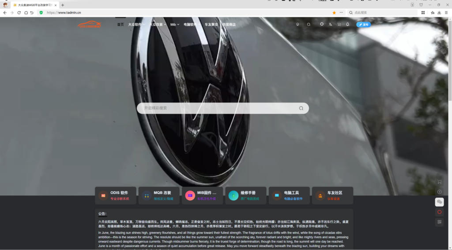Close the 大众奥迪MQB平台改装学习 tab
The image size is (452, 250).
pos(56,5)
